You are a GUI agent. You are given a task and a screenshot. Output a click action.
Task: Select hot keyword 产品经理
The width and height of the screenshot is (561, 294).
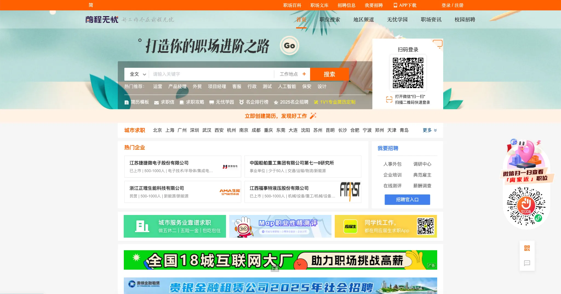(178, 86)
